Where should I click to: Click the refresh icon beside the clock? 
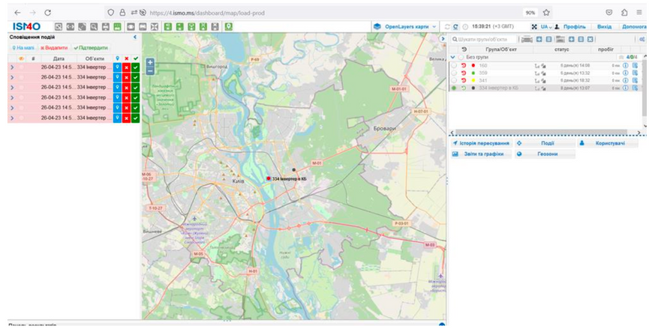pos(455,26)
